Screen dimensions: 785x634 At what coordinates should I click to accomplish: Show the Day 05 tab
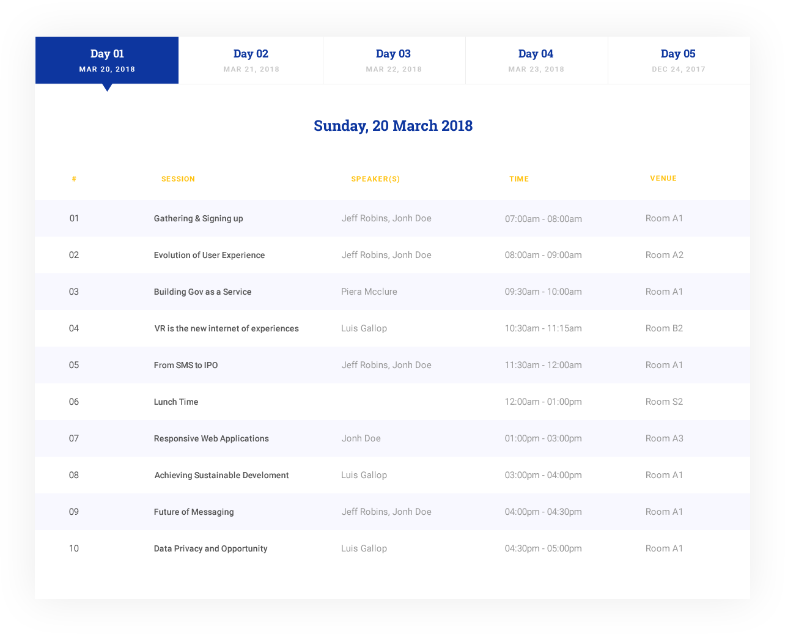pos(679,60)
